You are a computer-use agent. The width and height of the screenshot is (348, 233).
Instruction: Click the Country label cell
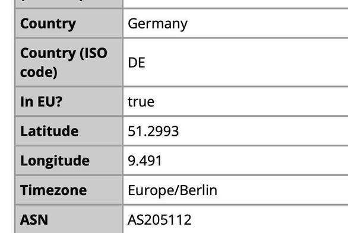[x=68, y=24]
